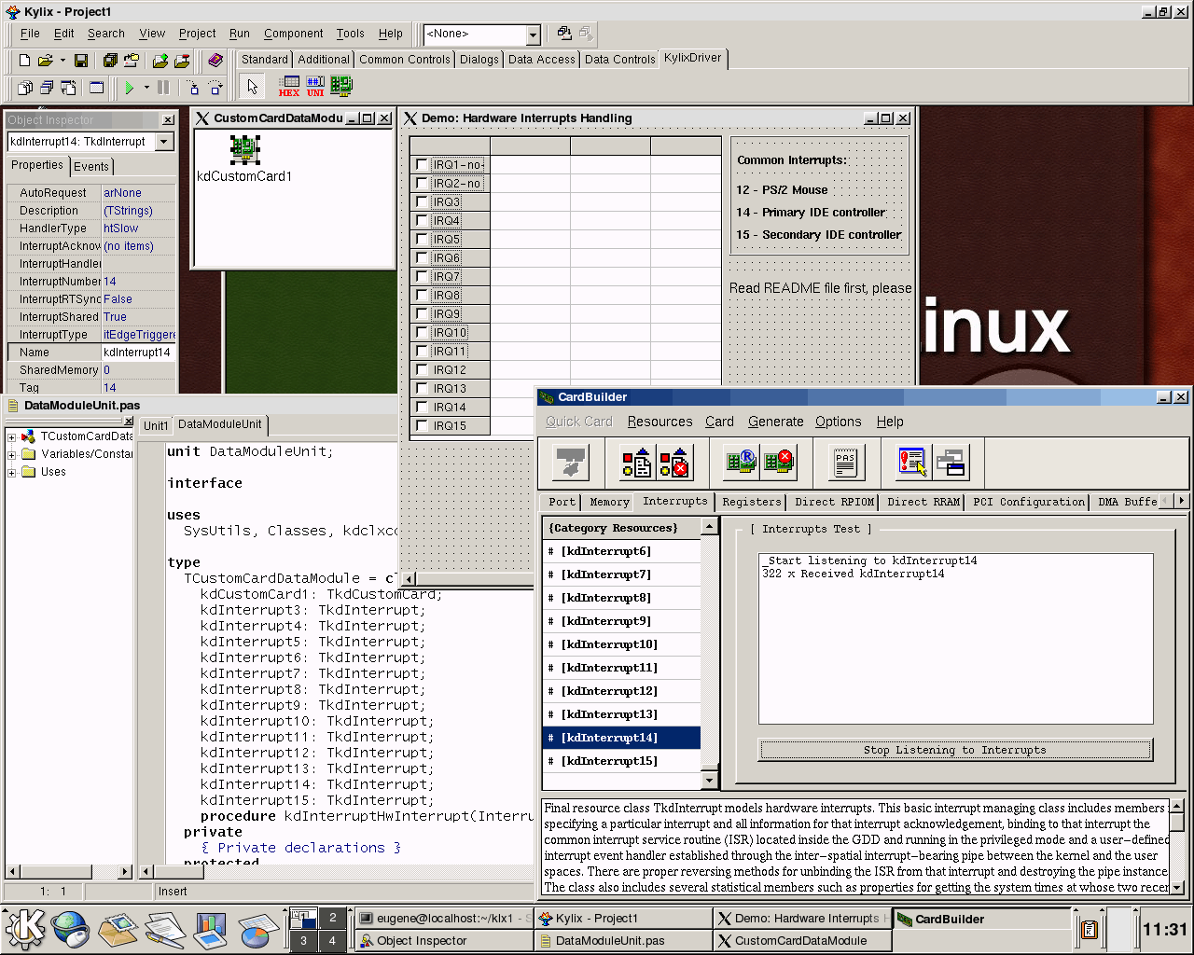Screen dimensions: 1194x955
Task: Select the UNI component in KylixDriver palette
Action: pos(315,87)
